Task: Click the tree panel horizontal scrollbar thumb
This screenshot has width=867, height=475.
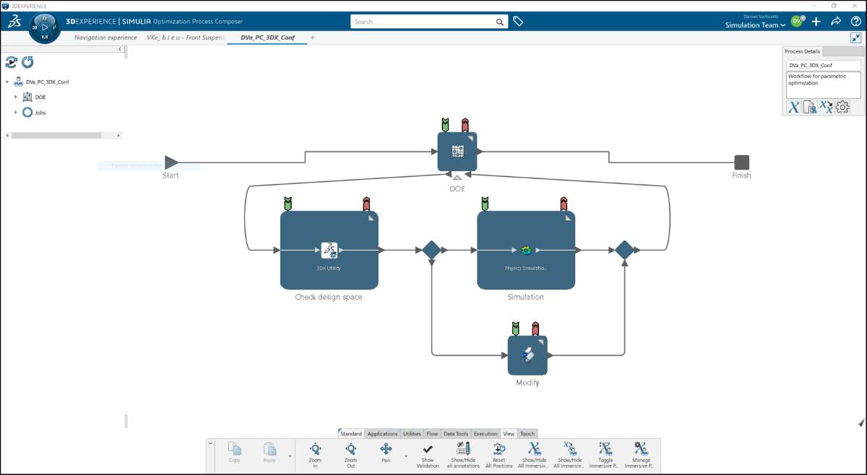Action: coord(56,136)
